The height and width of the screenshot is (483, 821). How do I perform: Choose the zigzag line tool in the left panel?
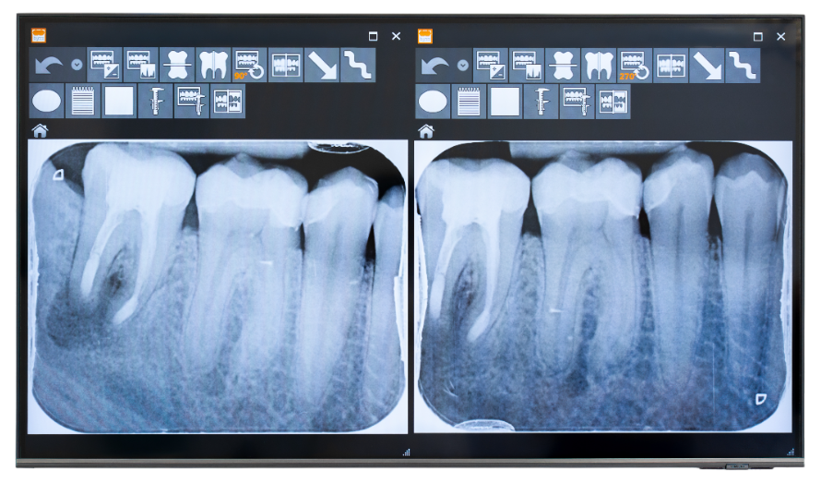(357, 66)
